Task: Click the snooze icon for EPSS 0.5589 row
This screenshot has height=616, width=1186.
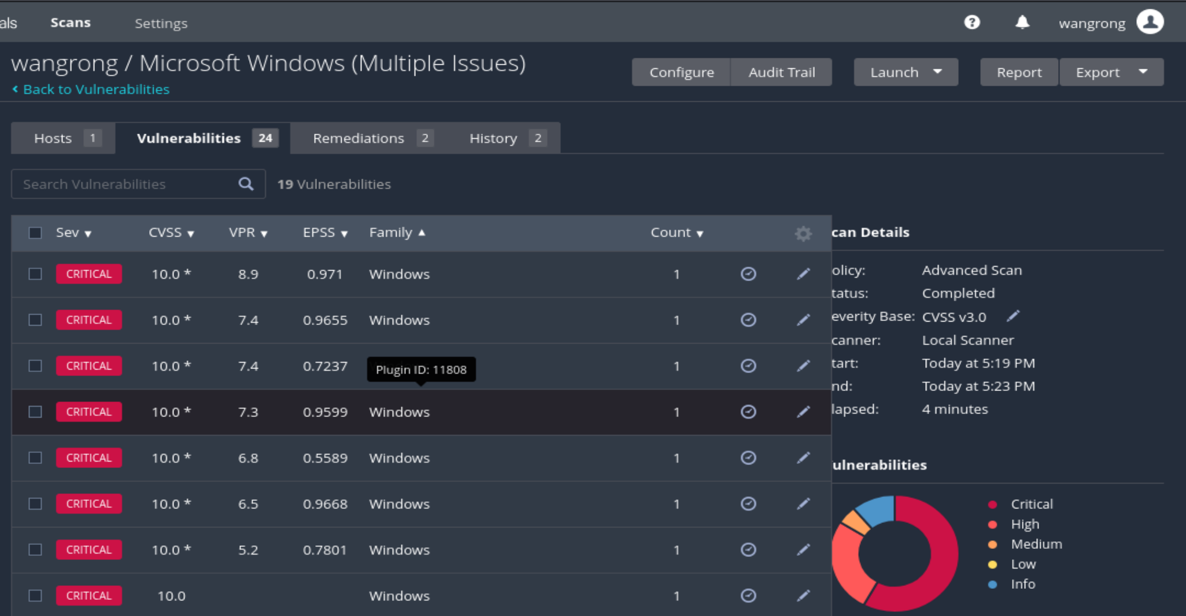Action: tap(748, 458)
